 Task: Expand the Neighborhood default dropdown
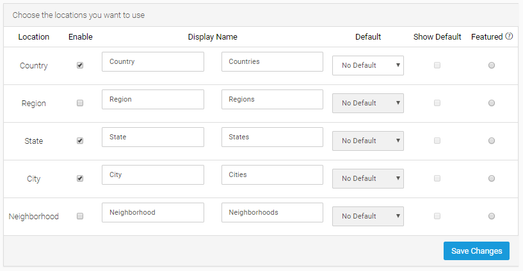coord(367,216)
